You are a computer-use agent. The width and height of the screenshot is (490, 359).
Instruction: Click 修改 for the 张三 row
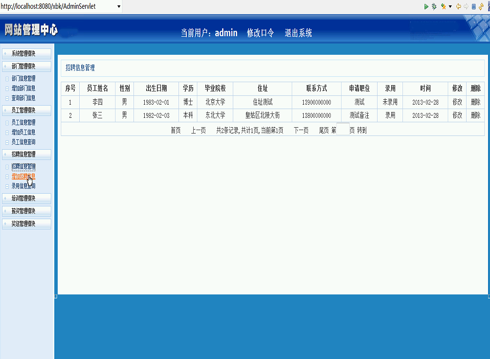(457, 115)
